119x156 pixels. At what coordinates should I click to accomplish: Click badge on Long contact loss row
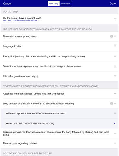(112, 104)
